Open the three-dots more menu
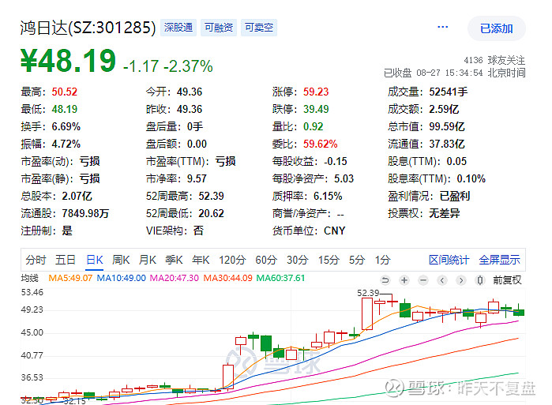This screenshot has width=552, height=405. 442,27
